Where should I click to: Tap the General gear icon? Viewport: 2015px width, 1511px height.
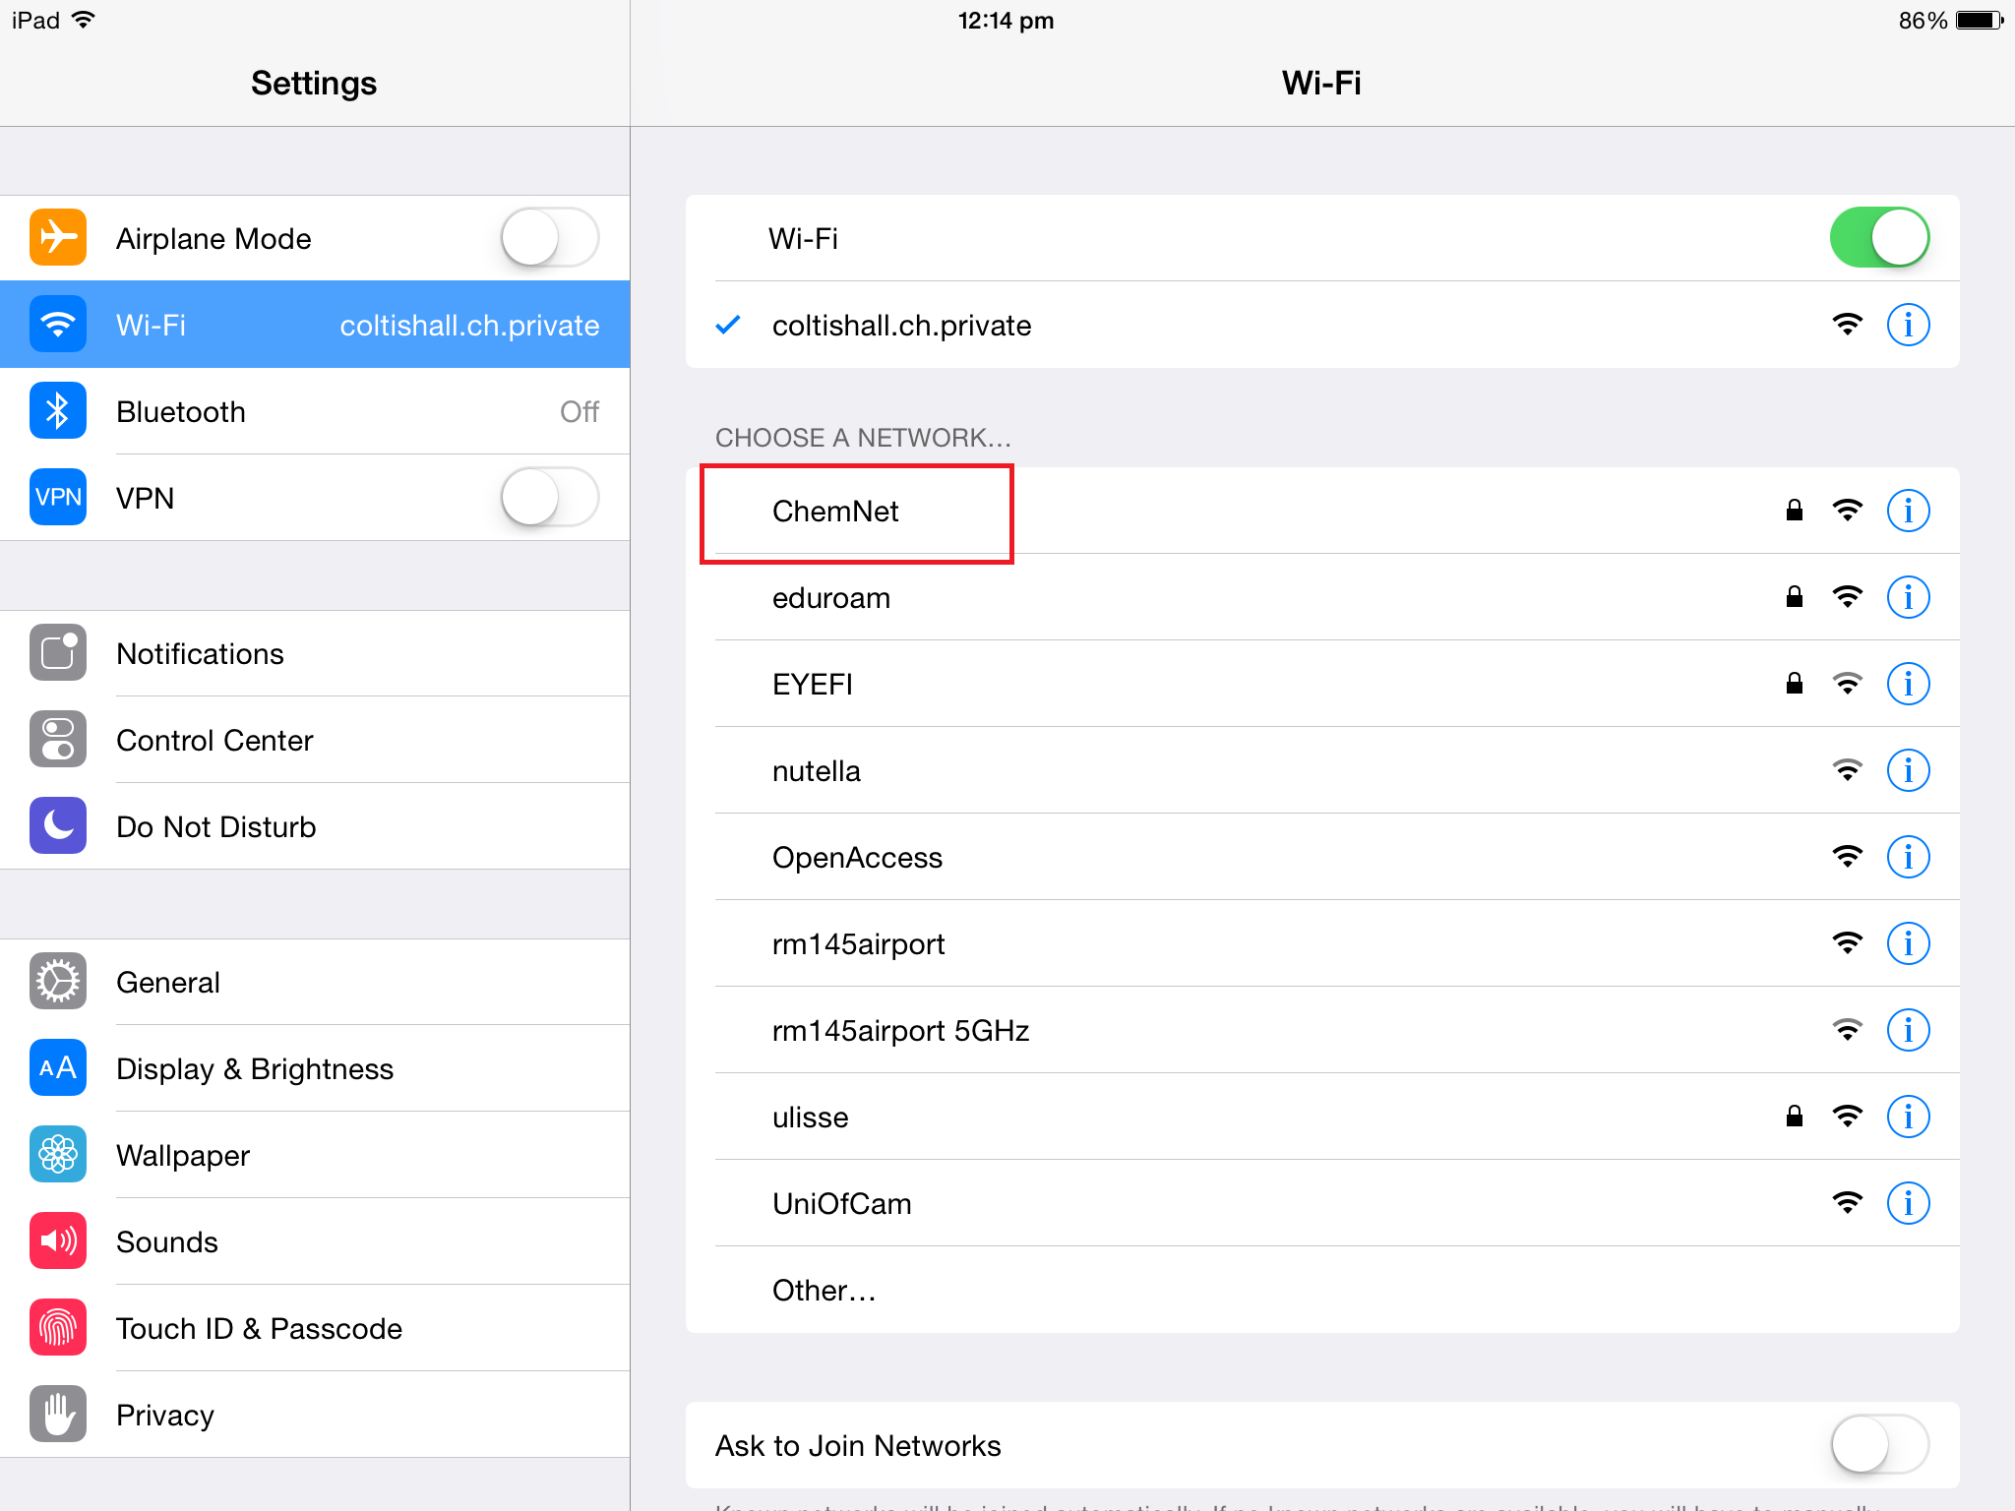tap(58, 982)
